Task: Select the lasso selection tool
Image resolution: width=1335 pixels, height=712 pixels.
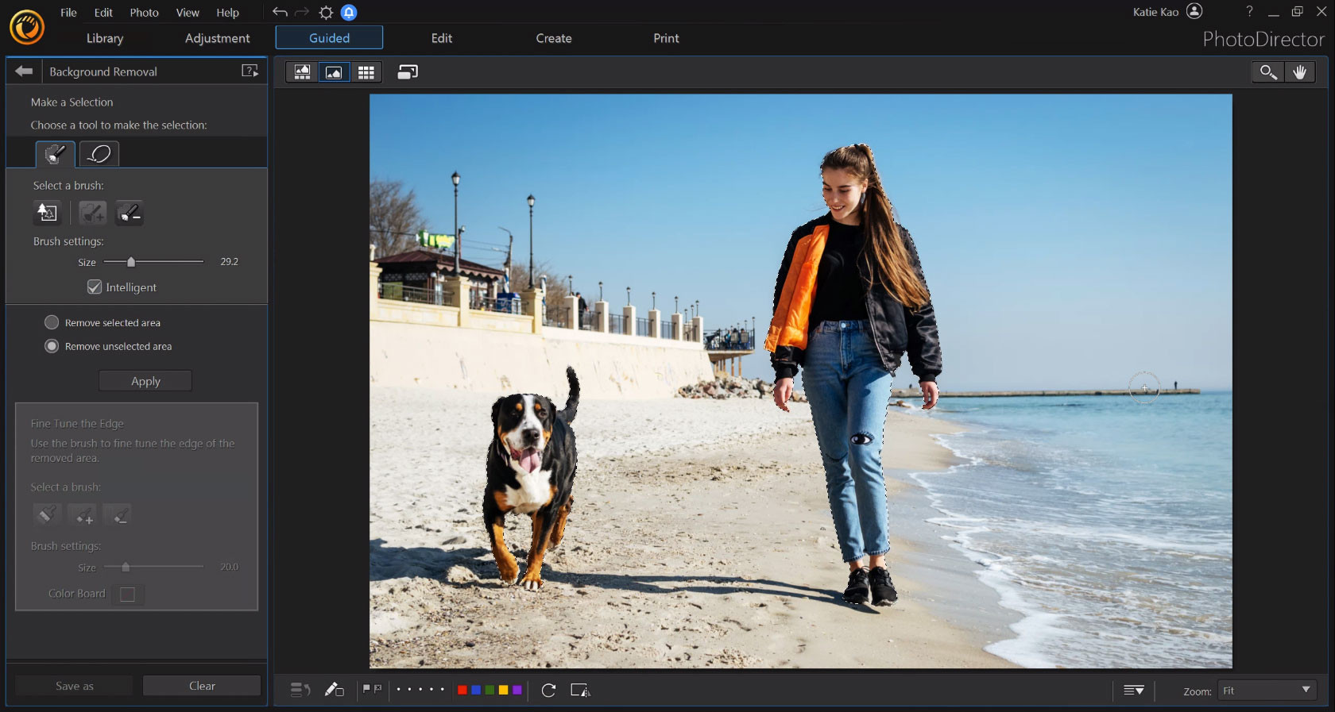Action: 99,153
